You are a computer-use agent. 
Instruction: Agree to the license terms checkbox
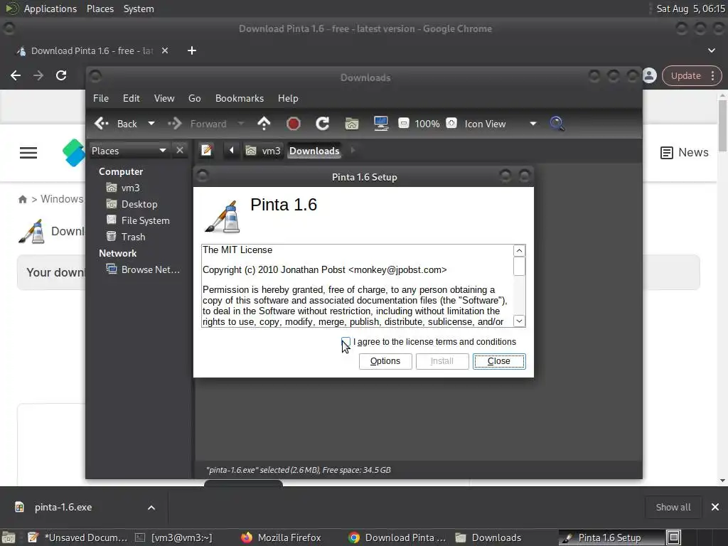tap(346, 342)
